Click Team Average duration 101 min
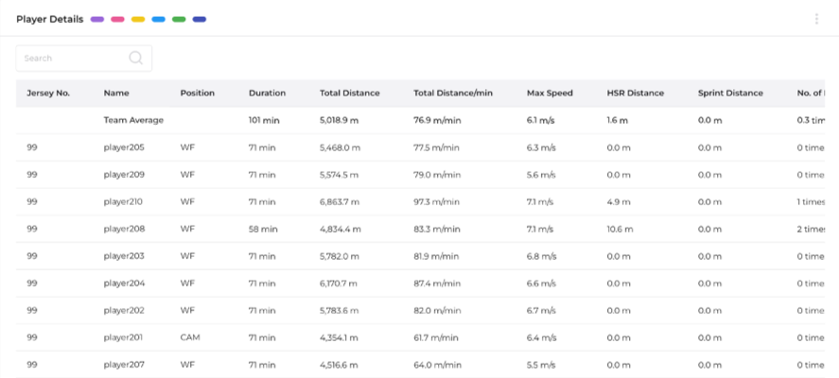 click(264, 120)
